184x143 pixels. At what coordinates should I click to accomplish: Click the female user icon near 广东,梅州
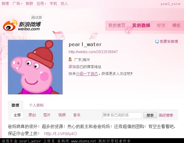70,59
